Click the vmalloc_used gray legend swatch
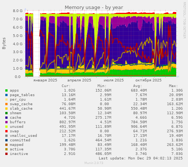 pos(6,136)
